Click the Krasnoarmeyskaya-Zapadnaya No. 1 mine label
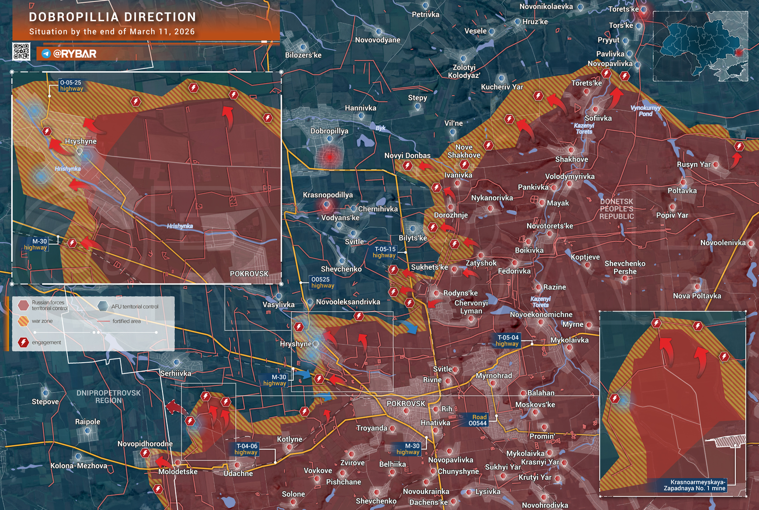The image size is (759, 510). (694, 485)
